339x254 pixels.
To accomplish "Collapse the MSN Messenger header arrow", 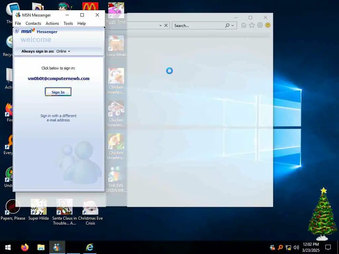I will coord(16,31).
